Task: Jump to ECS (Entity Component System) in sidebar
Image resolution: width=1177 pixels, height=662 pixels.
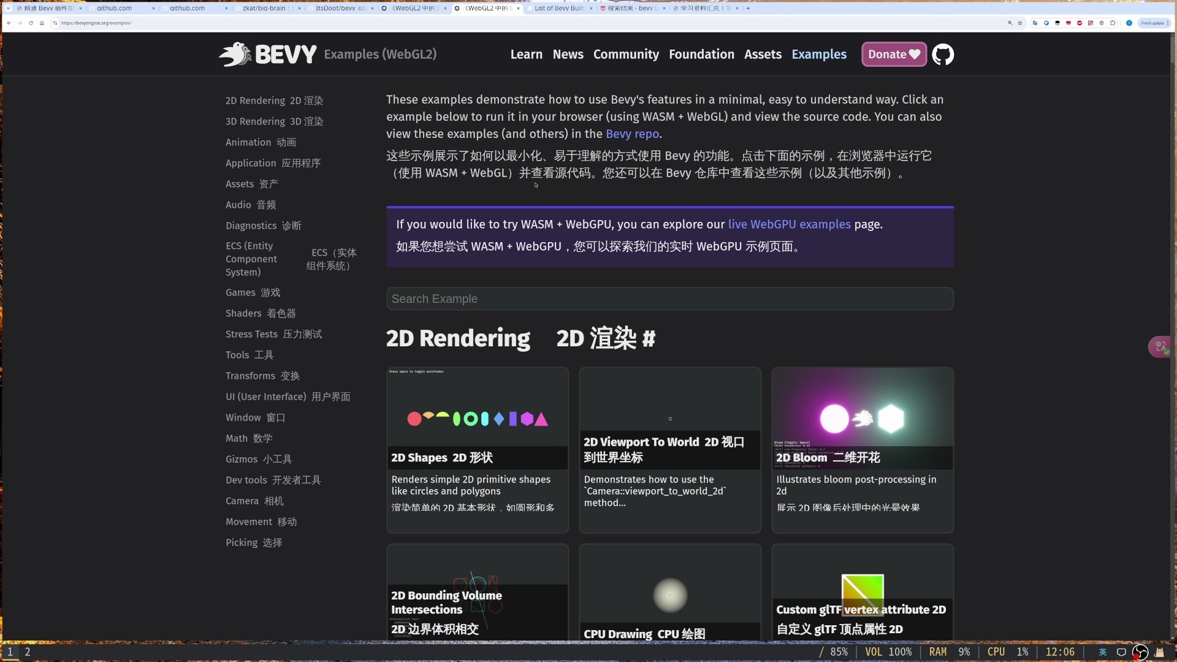Action: 291,259
